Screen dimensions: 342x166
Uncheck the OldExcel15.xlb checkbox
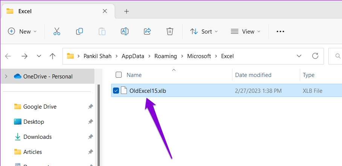click(x=116, y=91)
